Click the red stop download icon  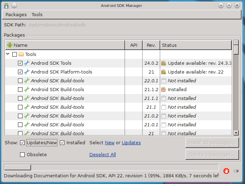click(x=226, y=171)
